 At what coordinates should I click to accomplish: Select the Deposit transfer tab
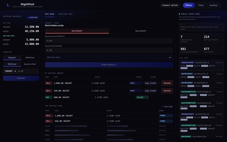(12, 58)
